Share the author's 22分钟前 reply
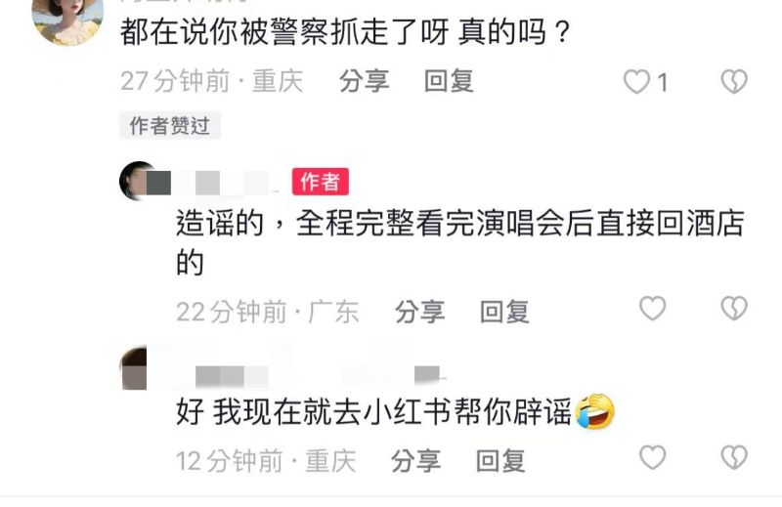This screenshot has height=507, width=782. [x=420, y=312]
